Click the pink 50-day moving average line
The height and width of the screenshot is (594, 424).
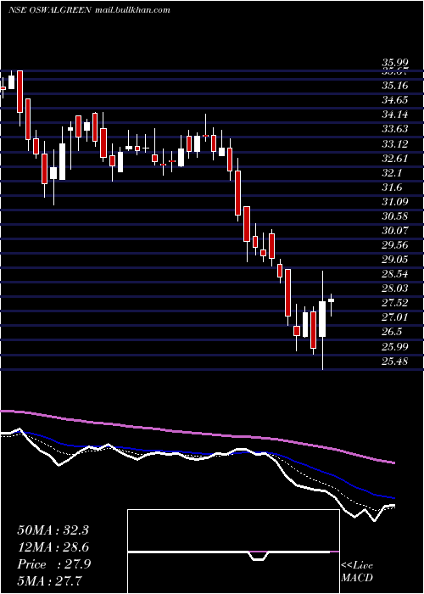(x=197, y=433)
